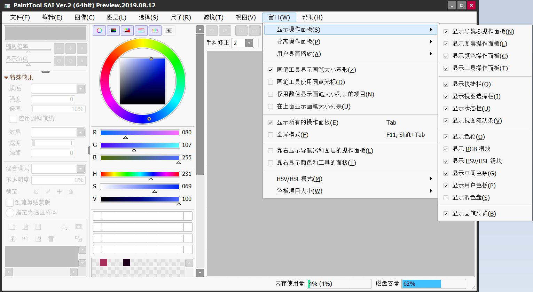Click the preserve opacity lock icon
The width and height of the screenshot is (533, 292).
(36, 191)
